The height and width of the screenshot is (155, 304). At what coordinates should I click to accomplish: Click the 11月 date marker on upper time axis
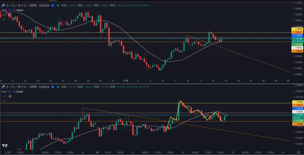[125, 81]
